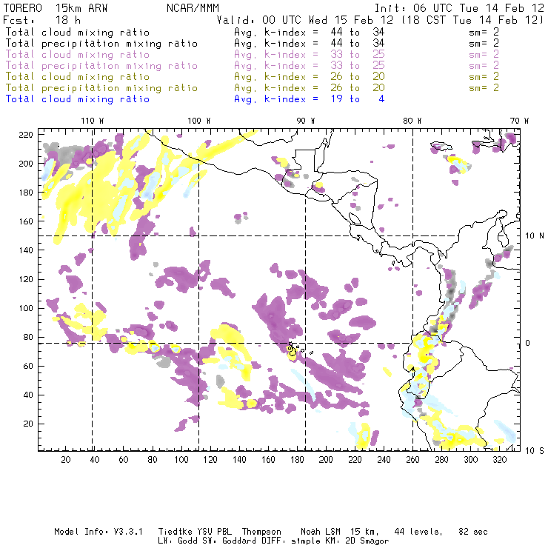Click the '100 W' longitude label
The image size is (548, 548).
click(x=199, y=121)
